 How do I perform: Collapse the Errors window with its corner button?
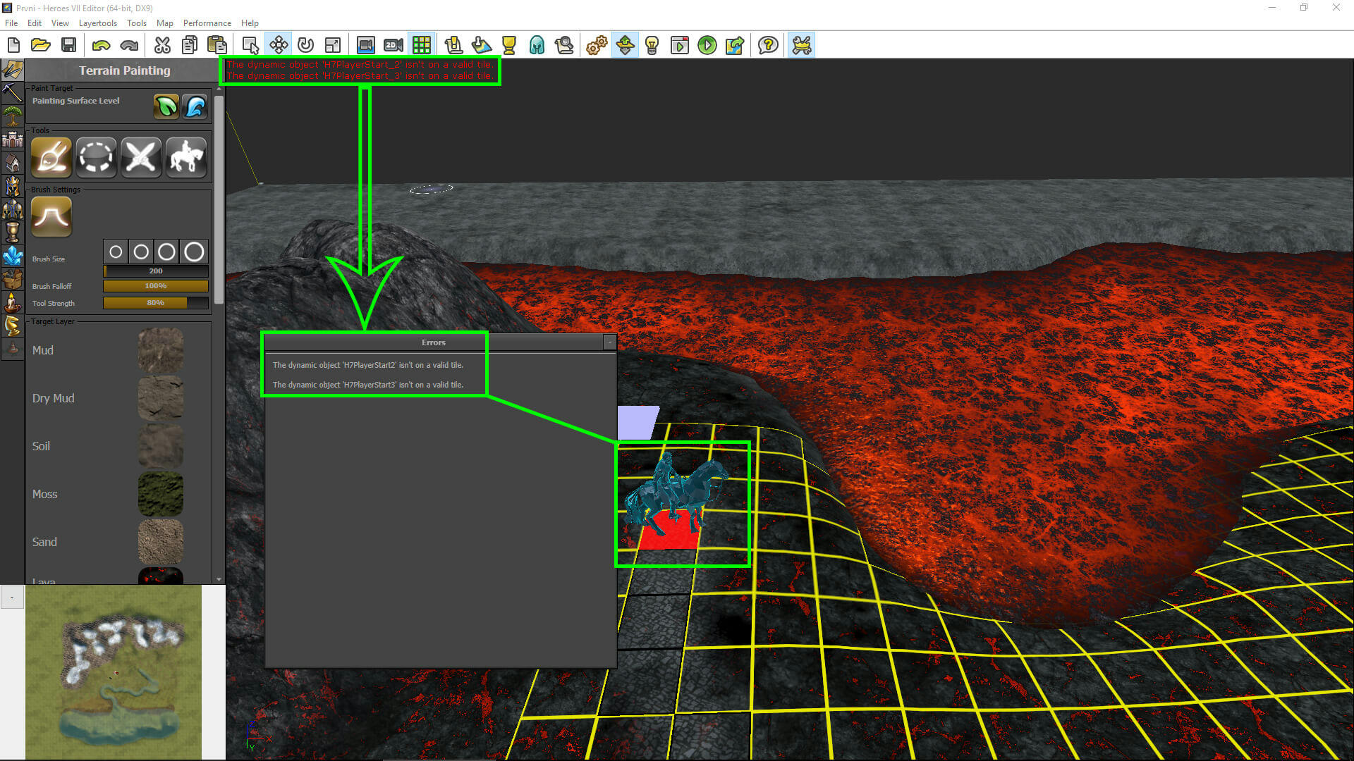[609, 342]
